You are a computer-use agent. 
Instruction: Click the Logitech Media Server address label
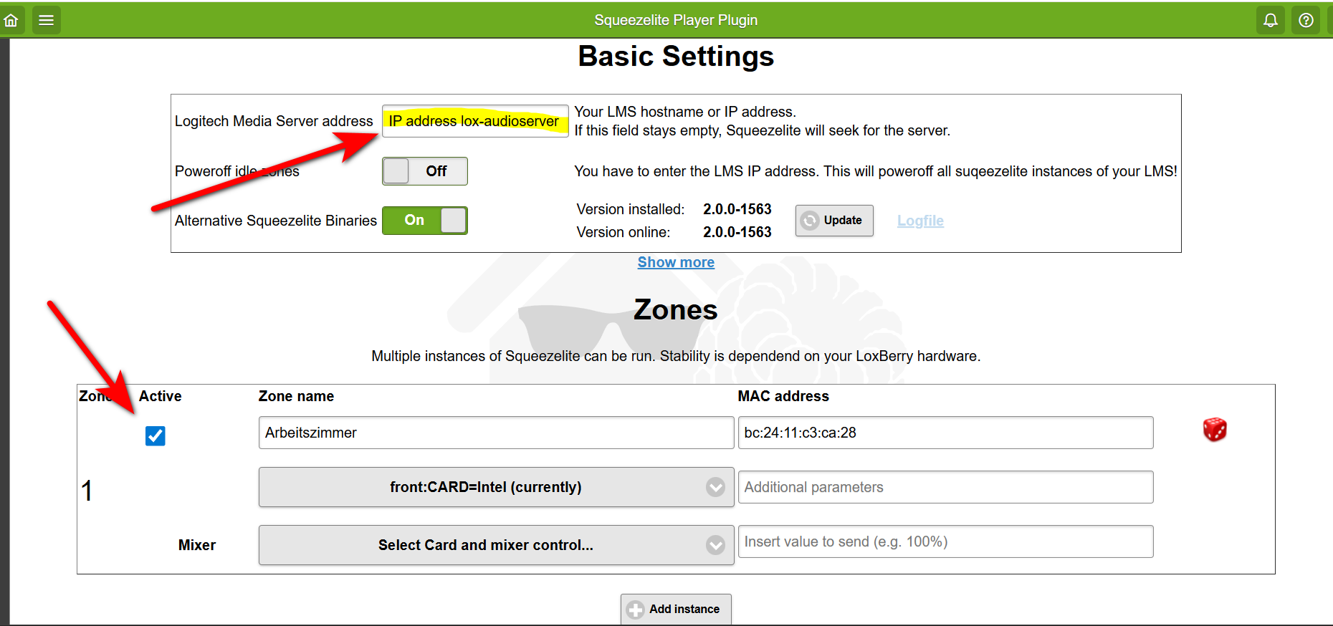click(x=274, y=121)
